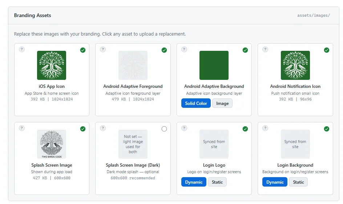Switch Android Adaptive Background to Image
This screenshot has height=204, width=343.
click(x=222, y=103)
